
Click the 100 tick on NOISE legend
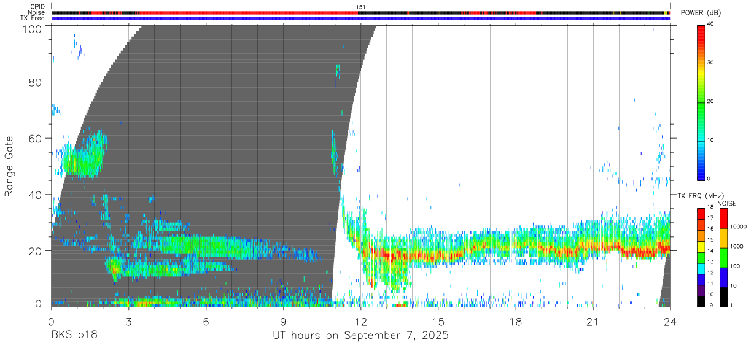coord(735,266)
